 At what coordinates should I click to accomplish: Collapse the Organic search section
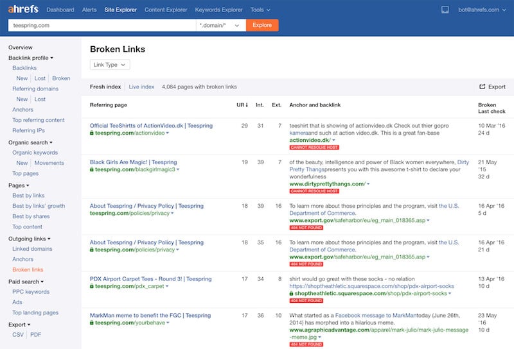(x=30, y=142)
